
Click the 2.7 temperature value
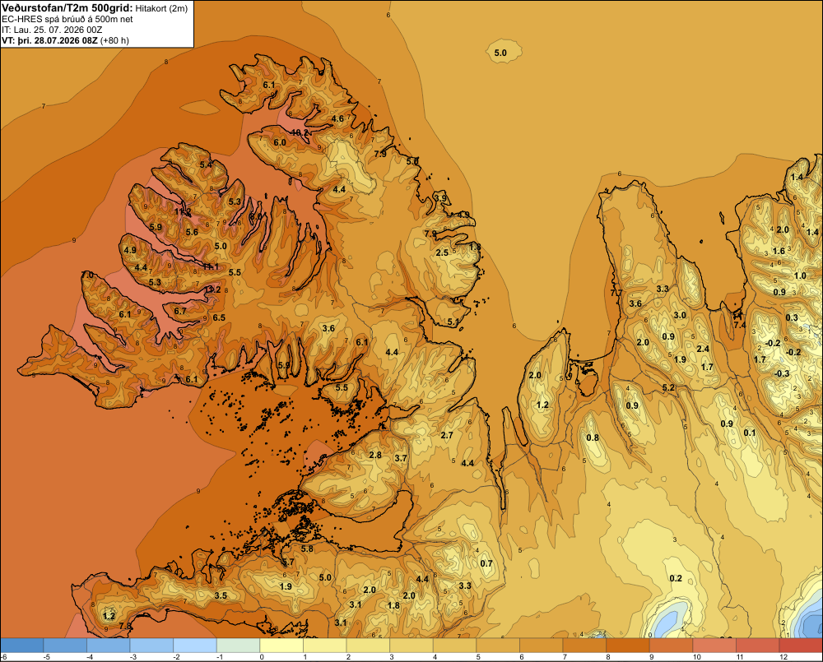pyautogui.click(x=447, y=435)
